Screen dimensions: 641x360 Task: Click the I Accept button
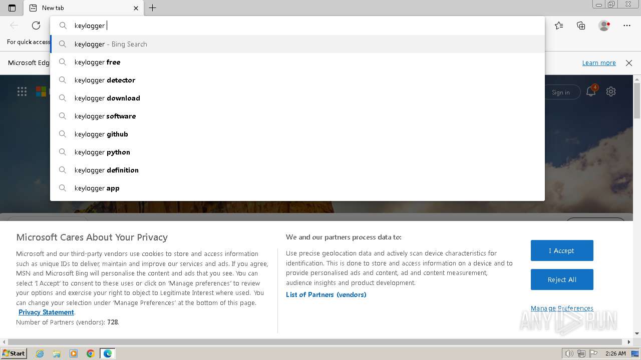click(562, 250)
